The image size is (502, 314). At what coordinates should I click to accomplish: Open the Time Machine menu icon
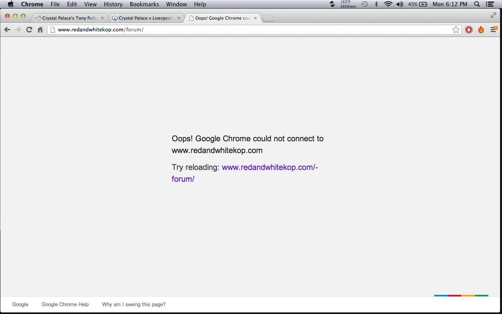(x=365, y=4)
